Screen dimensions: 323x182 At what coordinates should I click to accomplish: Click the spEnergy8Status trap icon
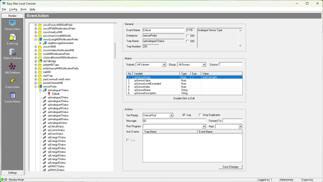(45, 163)
